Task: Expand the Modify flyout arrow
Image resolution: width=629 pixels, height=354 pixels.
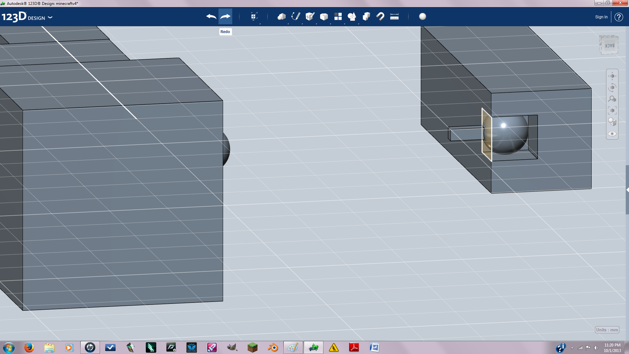Action: point(331,23)
